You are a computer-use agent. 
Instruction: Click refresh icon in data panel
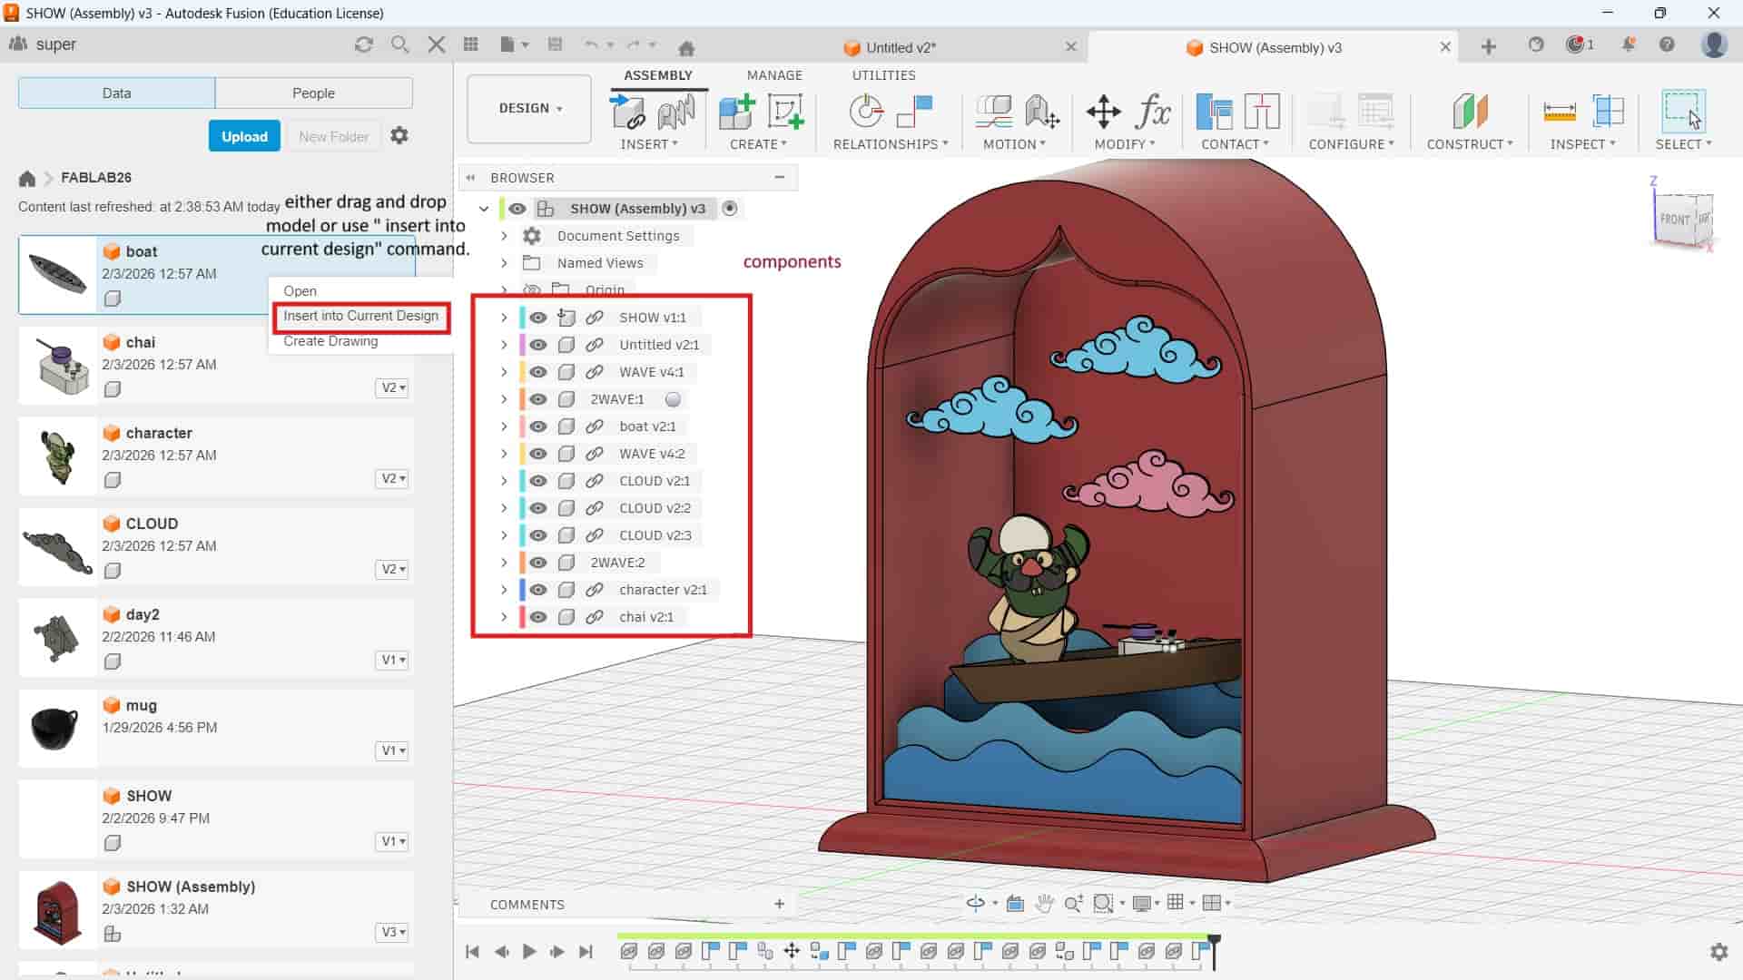[x=364, y=44]
